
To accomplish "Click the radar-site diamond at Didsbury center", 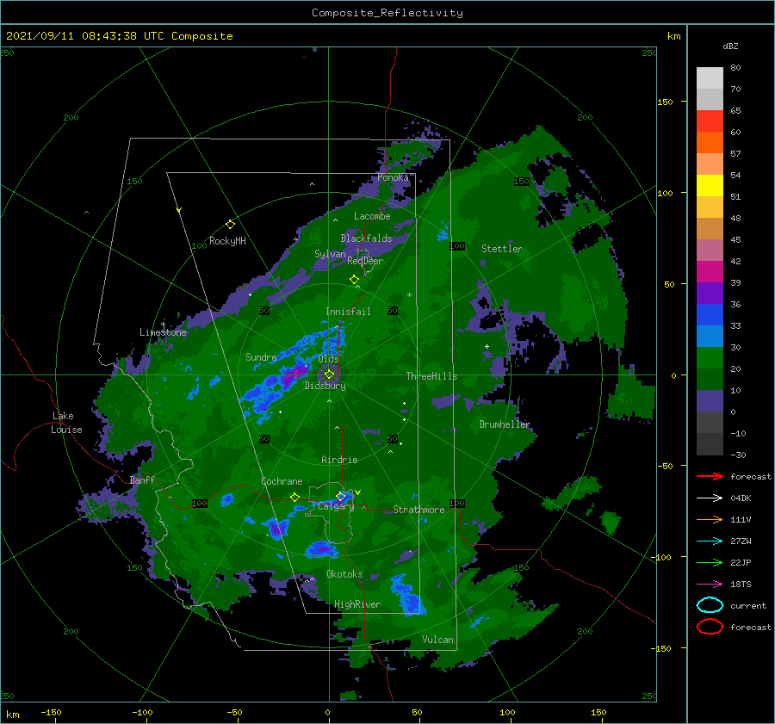I will click(x=329, y=374).
